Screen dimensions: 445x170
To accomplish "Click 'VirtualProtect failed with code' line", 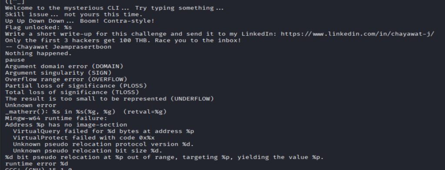I will click(84, 138).
